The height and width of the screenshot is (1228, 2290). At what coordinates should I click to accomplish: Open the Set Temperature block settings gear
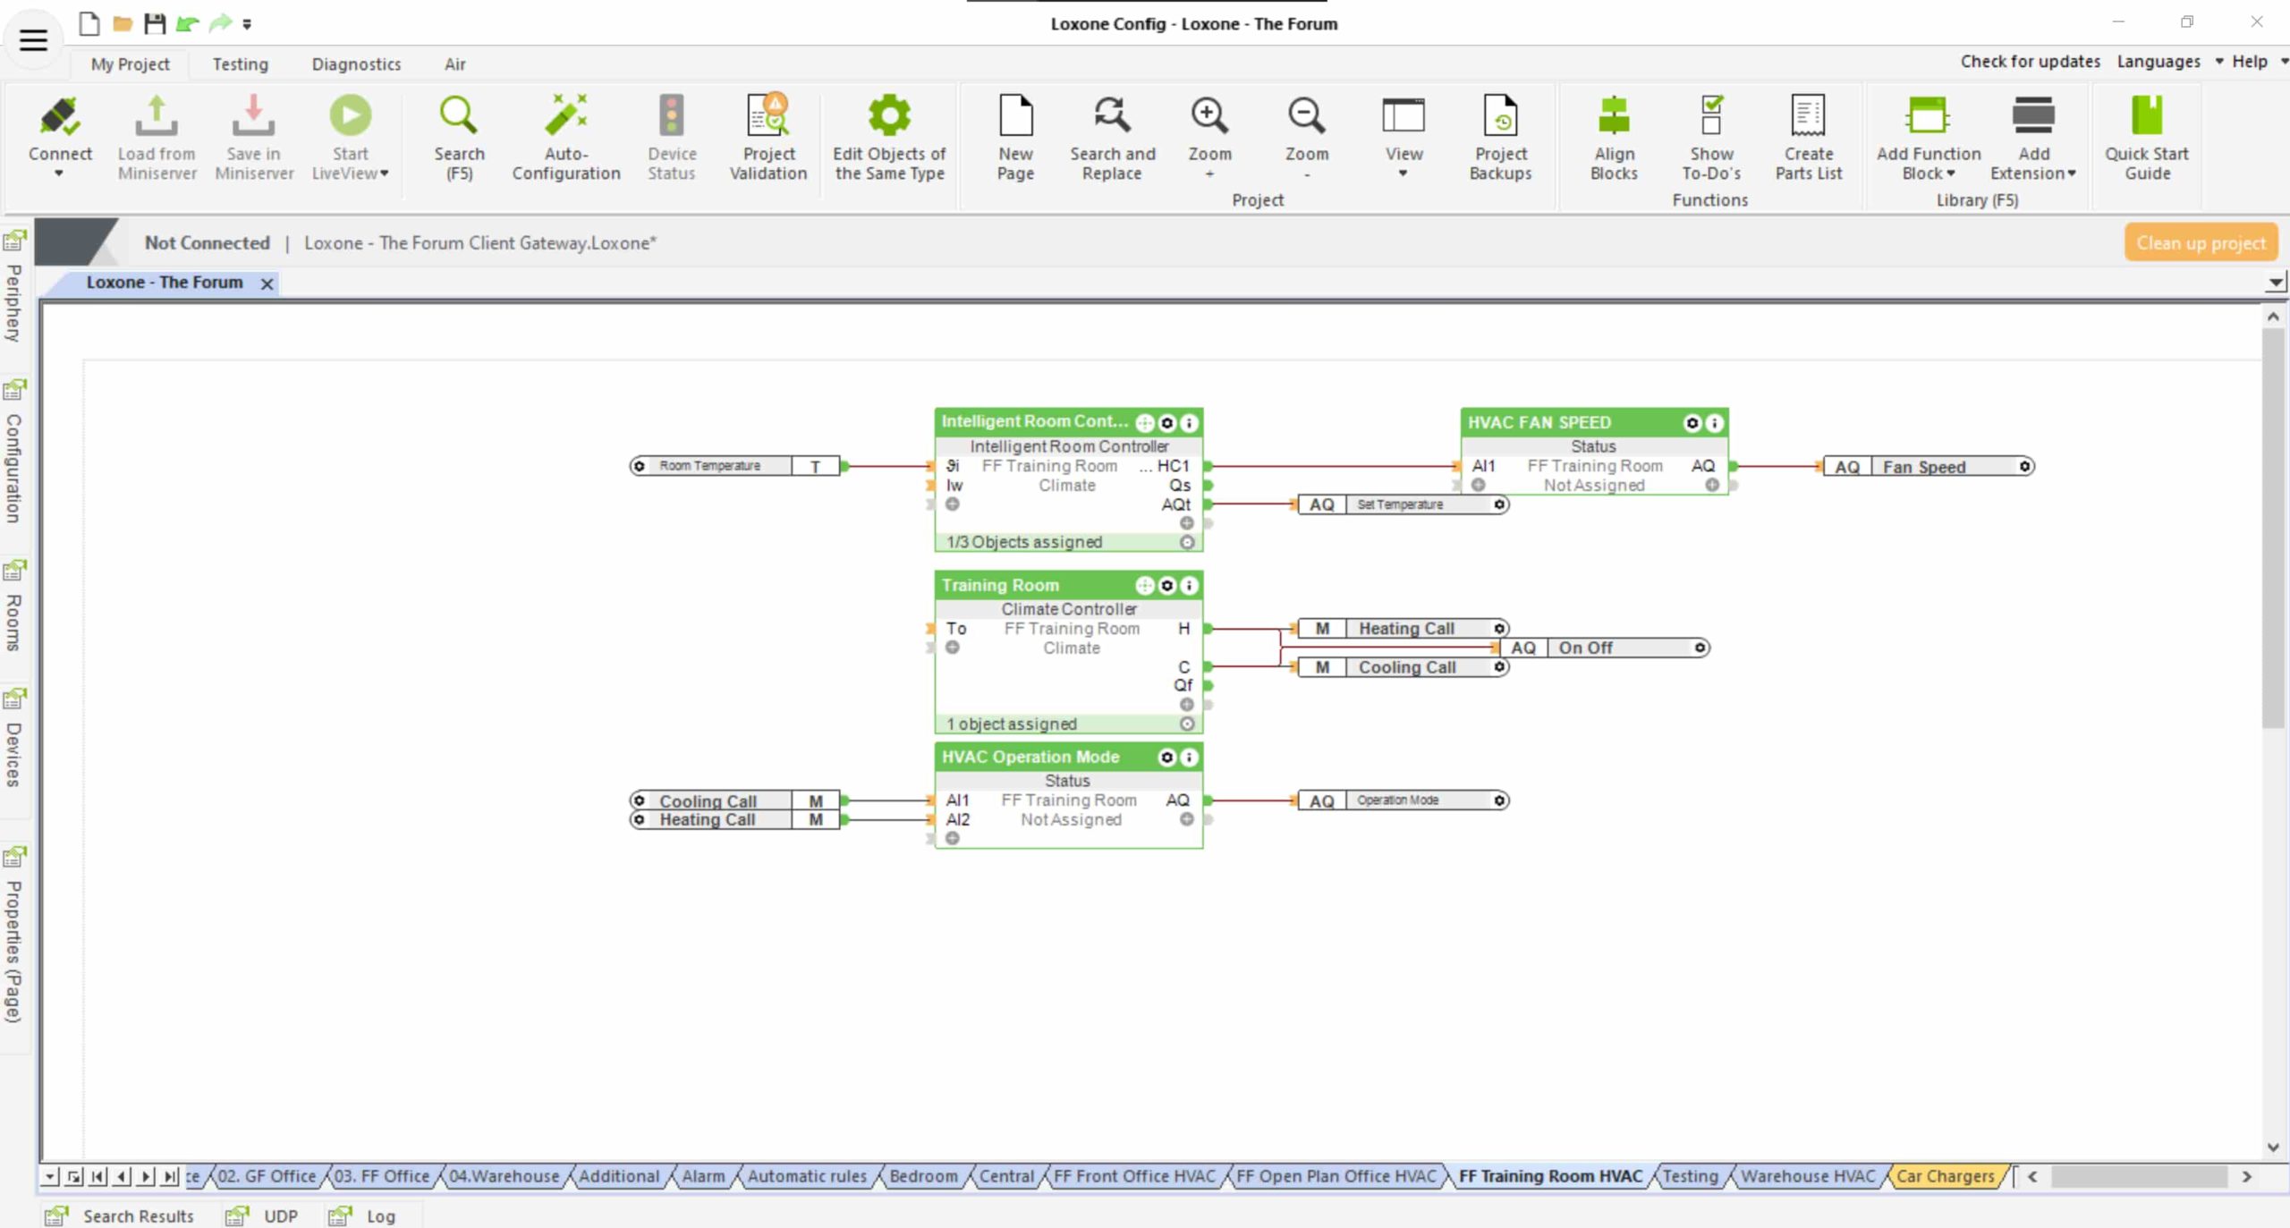(x=1500, y=504)
